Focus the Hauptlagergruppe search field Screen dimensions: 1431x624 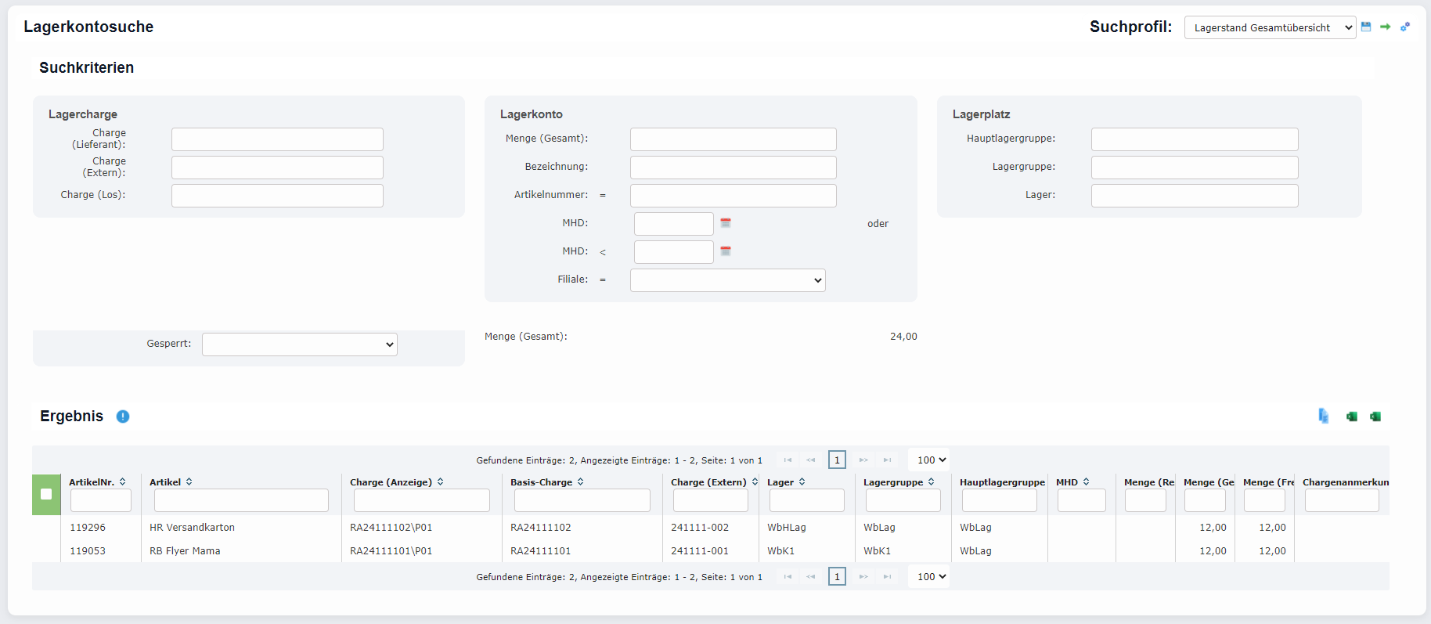[1194, 139]
